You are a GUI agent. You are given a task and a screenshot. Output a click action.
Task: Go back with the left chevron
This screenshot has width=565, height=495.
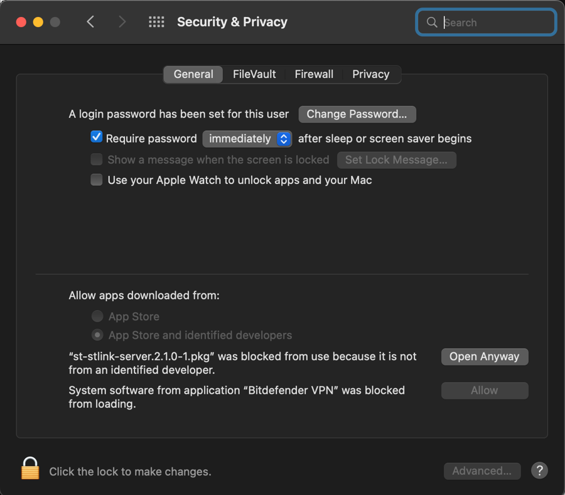click(90, 22)
